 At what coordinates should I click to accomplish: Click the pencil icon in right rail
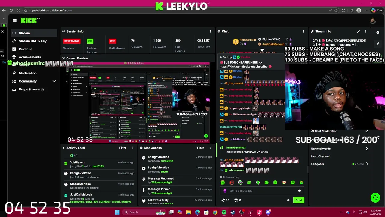point(378,44)
